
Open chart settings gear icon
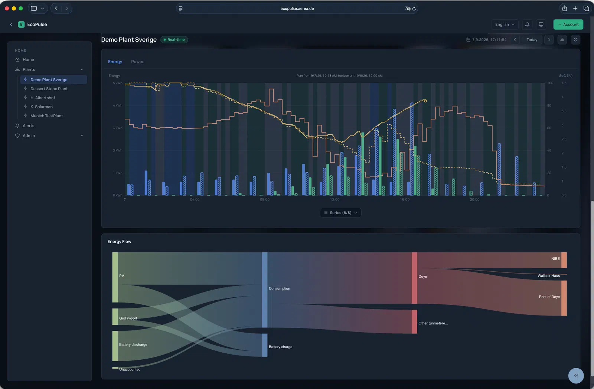click(575, 40)
